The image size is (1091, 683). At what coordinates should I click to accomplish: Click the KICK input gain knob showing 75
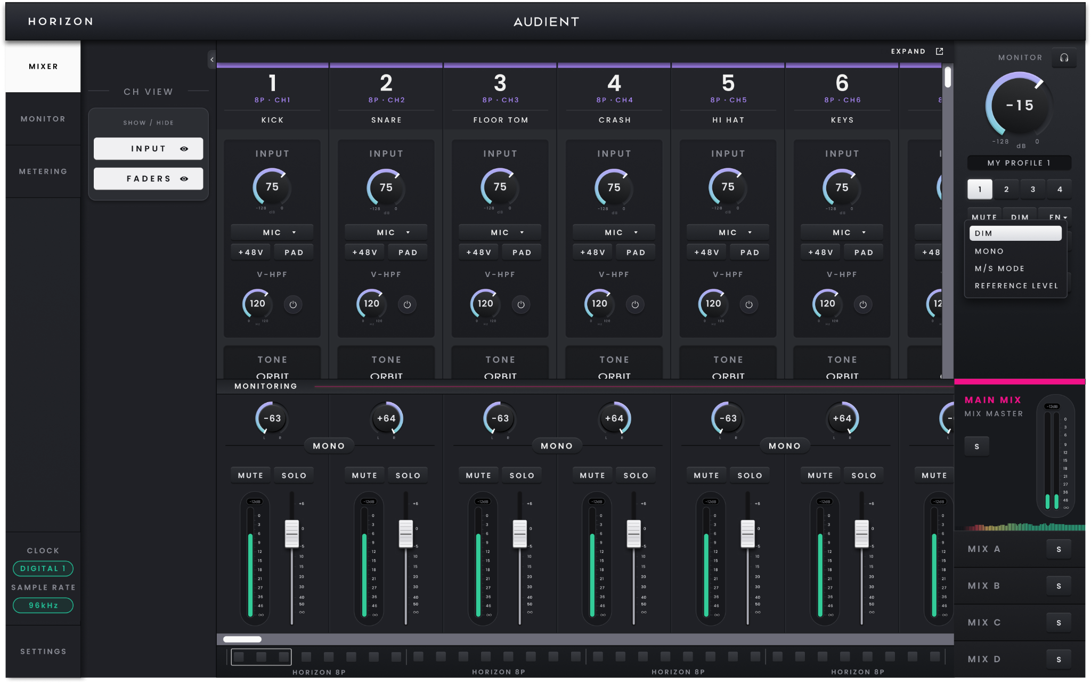(272, 187)
